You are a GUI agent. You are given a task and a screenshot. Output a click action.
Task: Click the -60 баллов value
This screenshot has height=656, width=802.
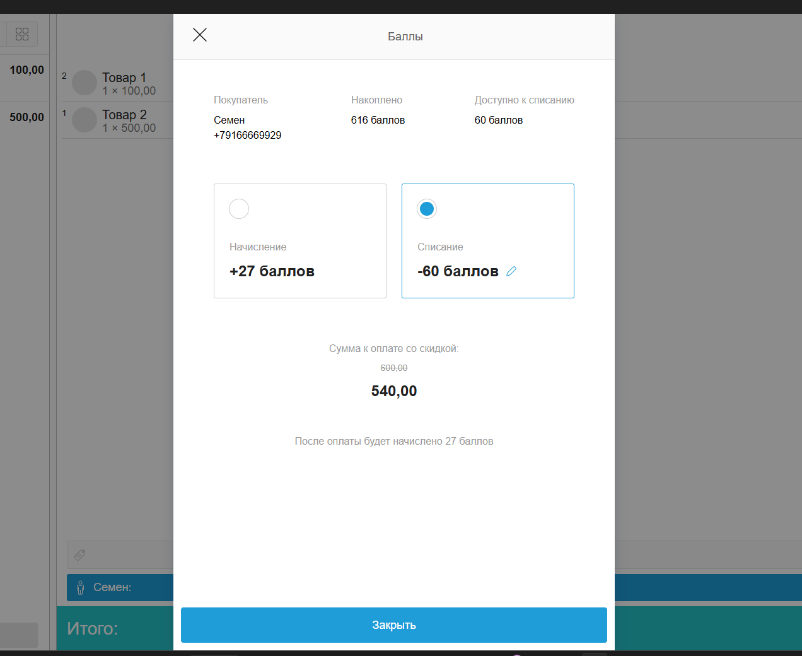tap(458, 271)
